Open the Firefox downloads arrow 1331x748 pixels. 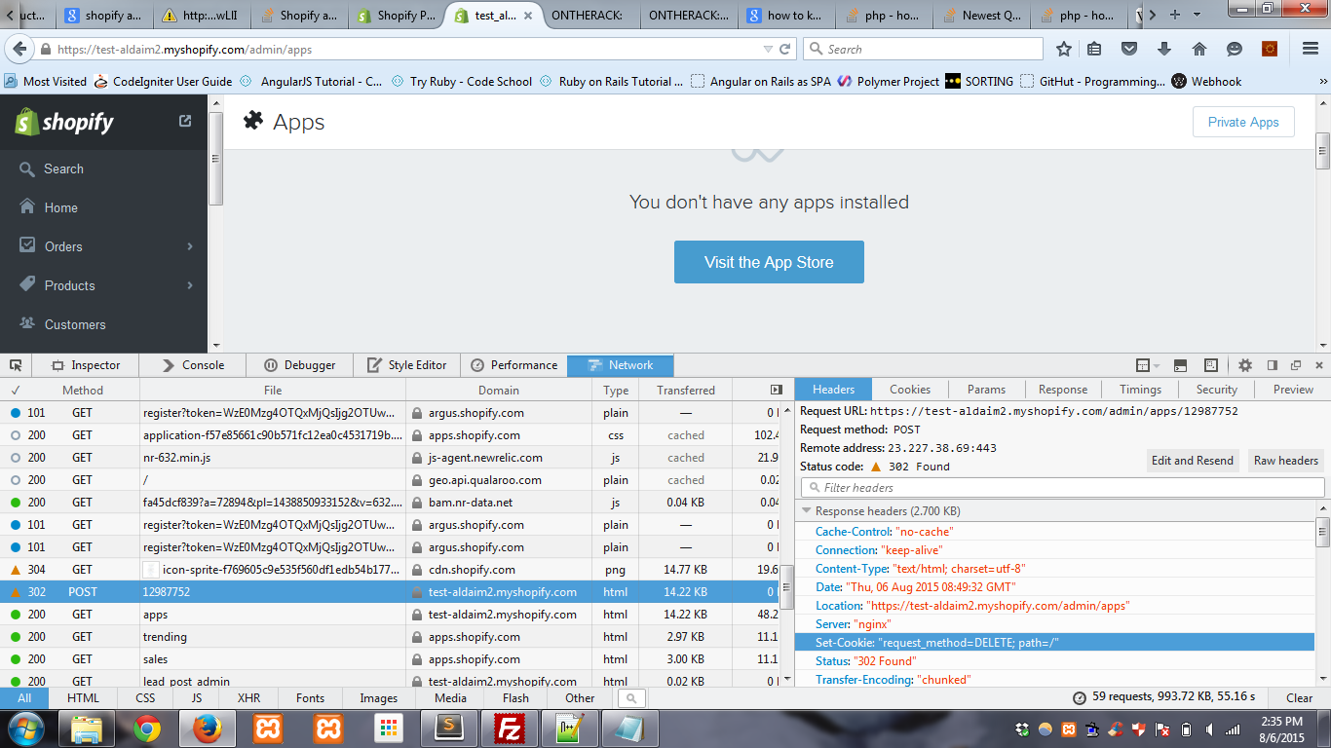coord(1163,49)
